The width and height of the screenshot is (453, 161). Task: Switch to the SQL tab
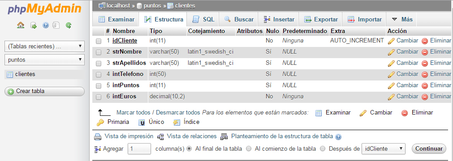point(203,19)
